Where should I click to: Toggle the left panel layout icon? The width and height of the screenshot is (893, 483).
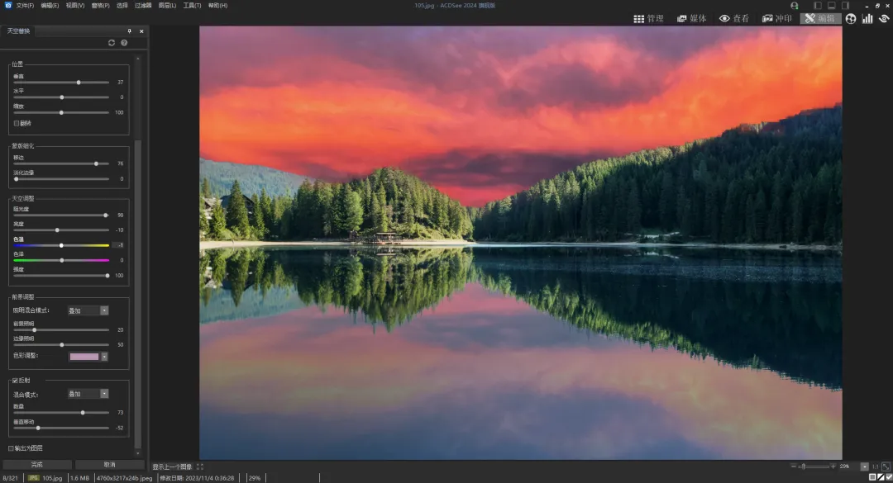coord(818,5)
